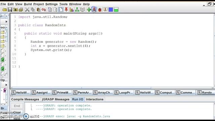
Task: Open the PermAr... file tab
Action: (82, 93)
